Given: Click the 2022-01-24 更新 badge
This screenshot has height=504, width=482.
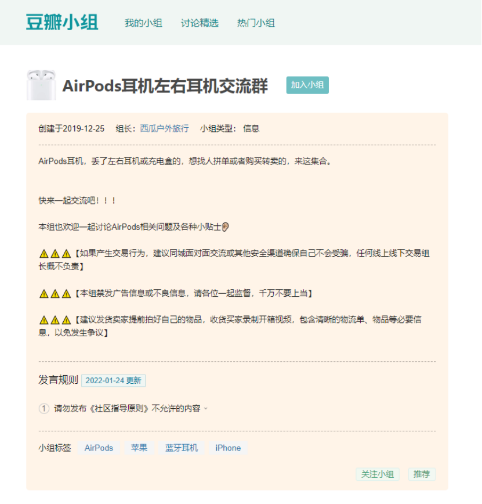Looking at the screenshot, I should coord(113,380).
